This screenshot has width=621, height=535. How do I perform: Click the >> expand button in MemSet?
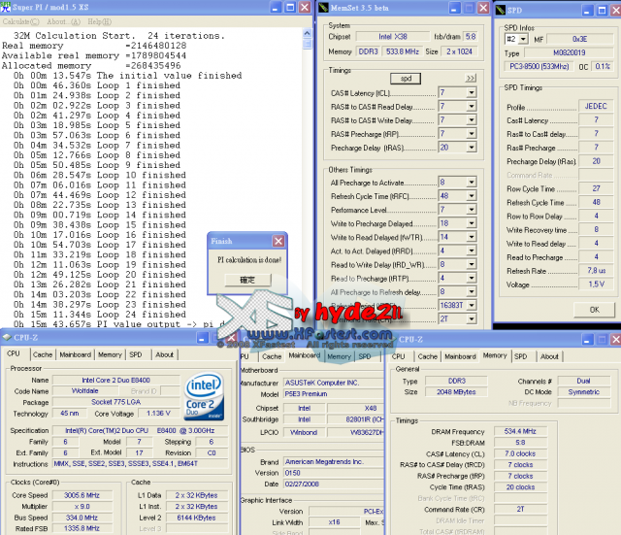[x=471, y=78]
